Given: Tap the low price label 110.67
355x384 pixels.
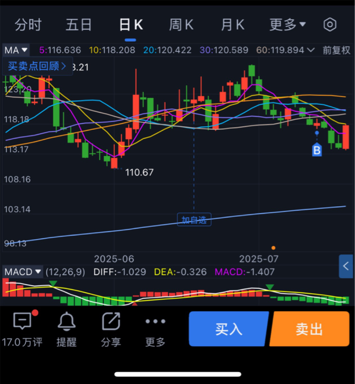Looking at the screenshot, I should click(x=139, y=172).
